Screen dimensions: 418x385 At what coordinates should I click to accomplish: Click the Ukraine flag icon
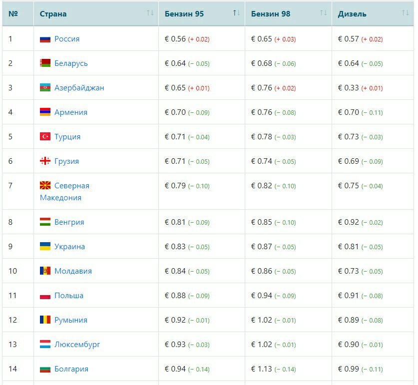click(x=45, y=247)
